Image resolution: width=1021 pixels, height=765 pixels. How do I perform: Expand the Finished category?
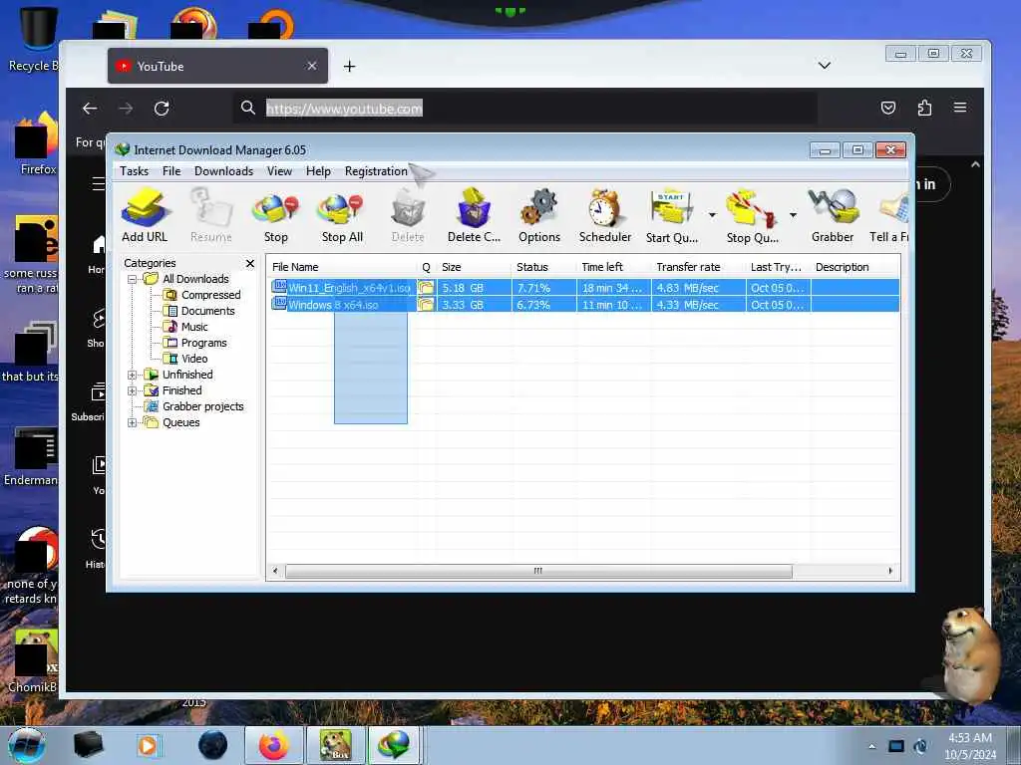coord(133,390)
